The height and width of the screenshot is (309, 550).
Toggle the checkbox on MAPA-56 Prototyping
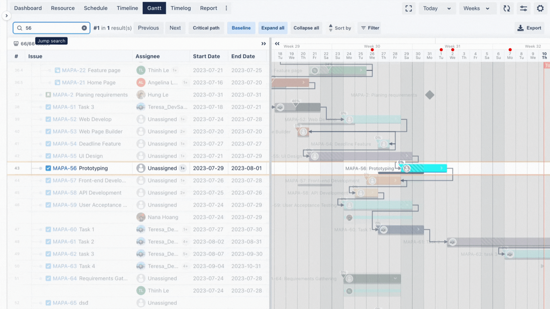pos(48,168)
